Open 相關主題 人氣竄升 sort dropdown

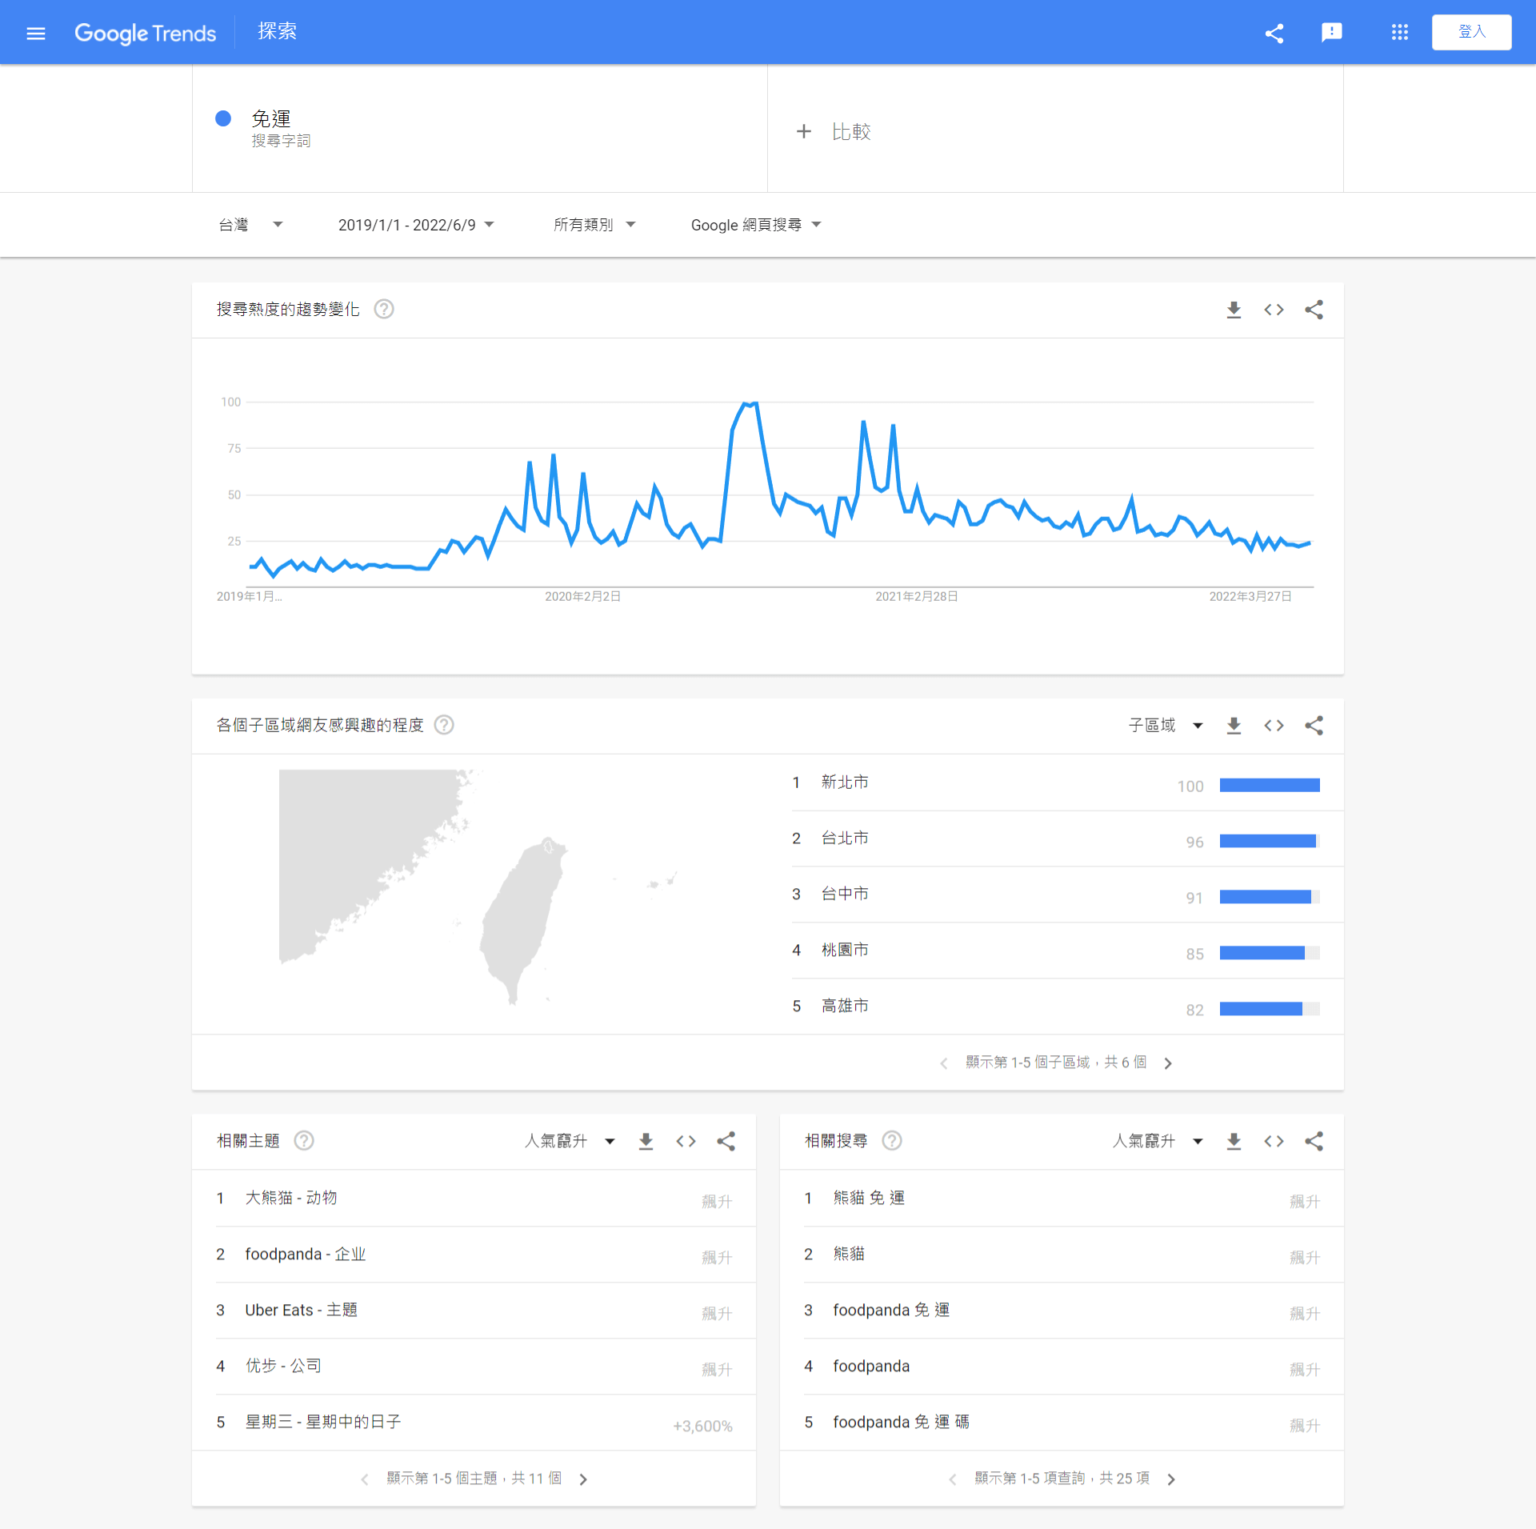[x=570, y=1141]
